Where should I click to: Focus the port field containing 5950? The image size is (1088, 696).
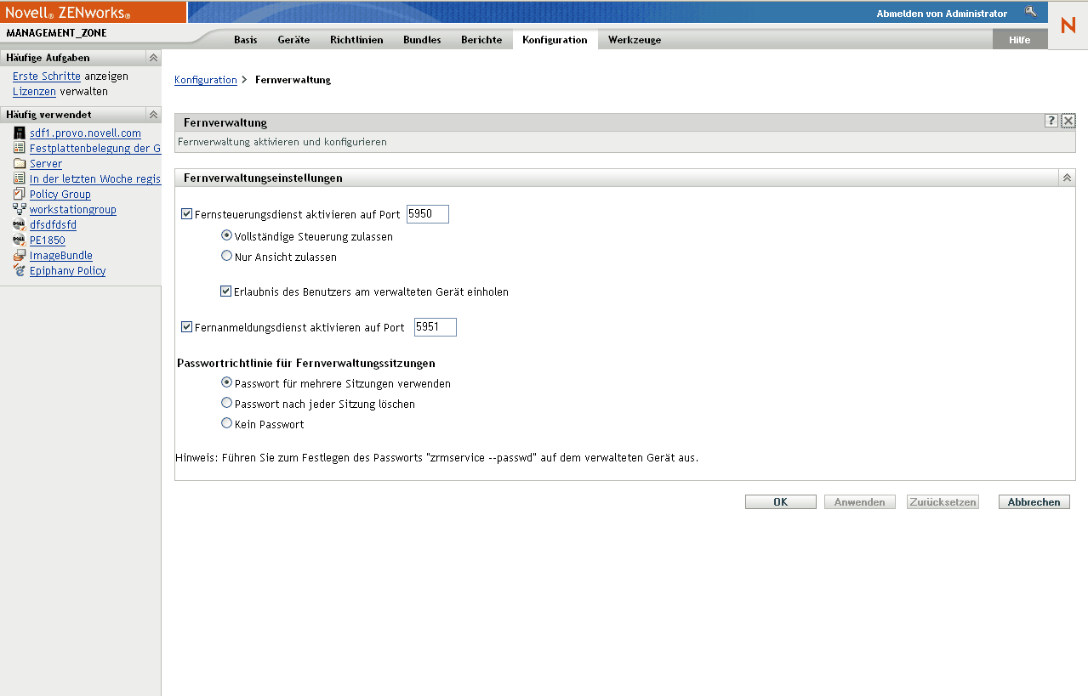pyautogui.click(x=428, y=214)
